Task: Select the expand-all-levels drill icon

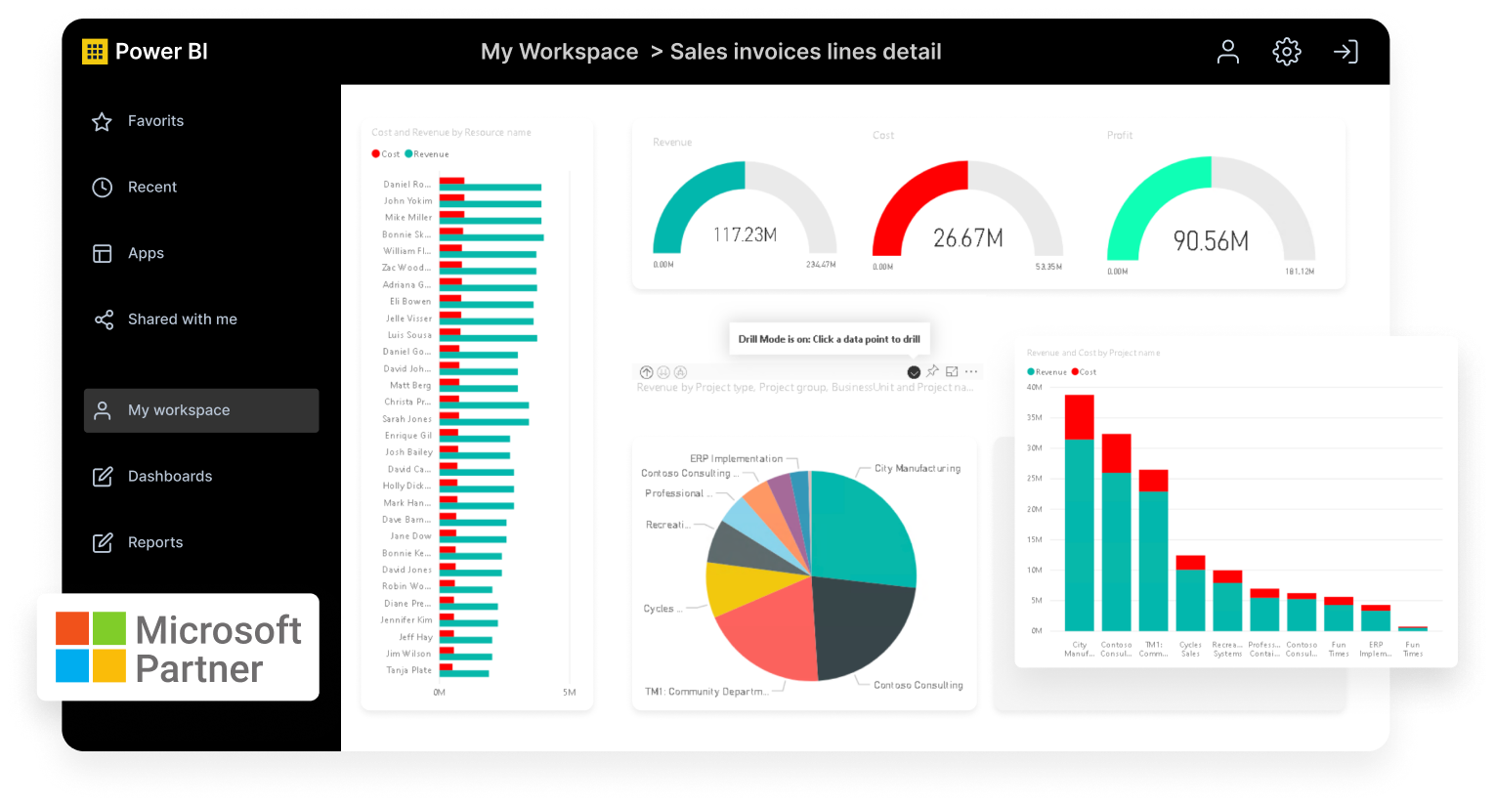Action: [682, 372]
